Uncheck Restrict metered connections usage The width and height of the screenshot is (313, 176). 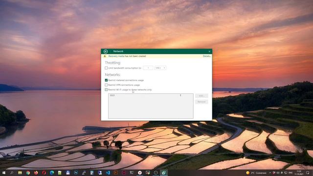pyautogui.click(x=106, y=80)
